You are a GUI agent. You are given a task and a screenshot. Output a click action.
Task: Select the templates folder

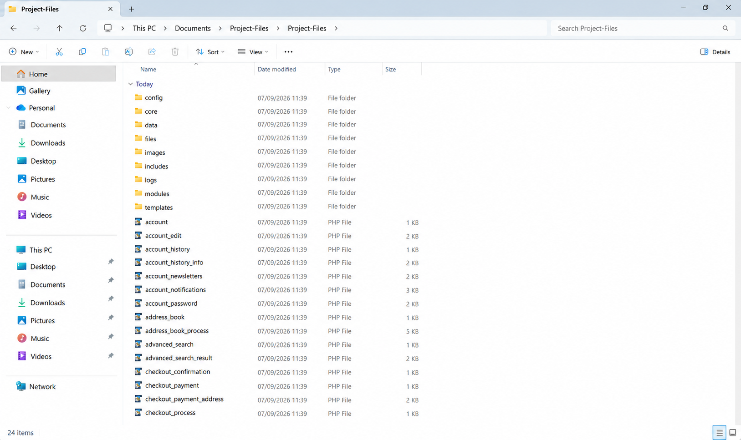(x=158, y=207)
